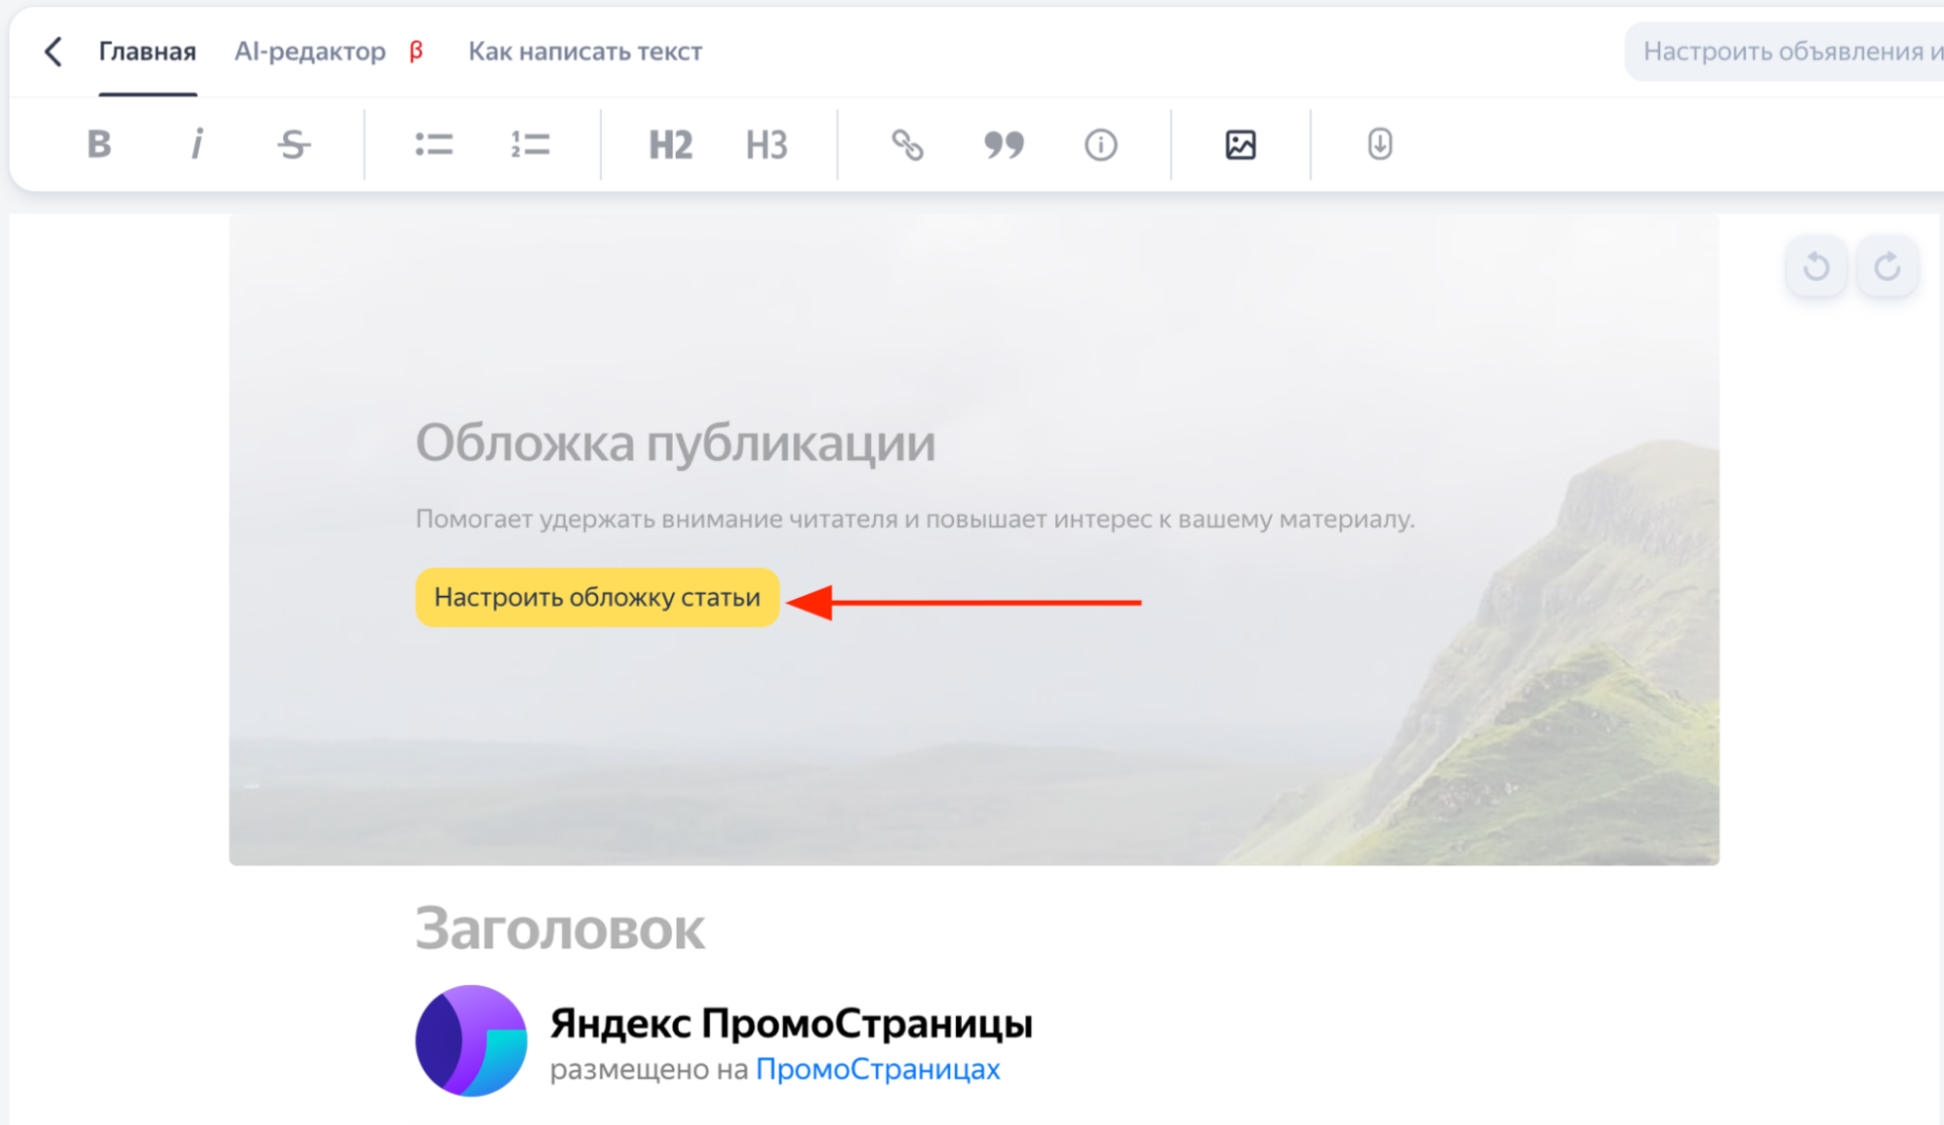
Task: Toggle bold text formatting
Action: click(x=98, y=145)
